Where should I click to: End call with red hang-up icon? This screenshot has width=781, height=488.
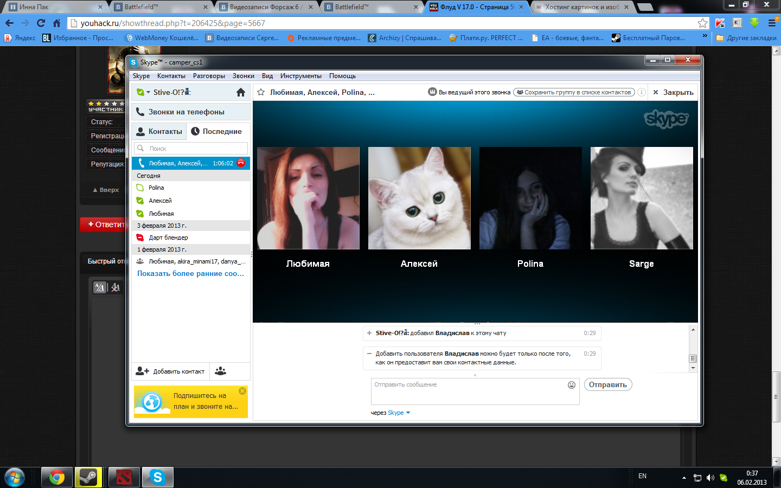tap(241, 163)
